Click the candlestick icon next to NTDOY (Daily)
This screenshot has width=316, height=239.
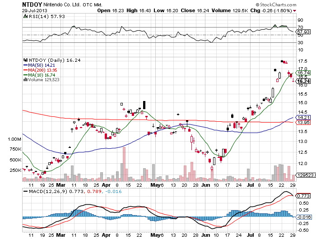click(25, 60)
